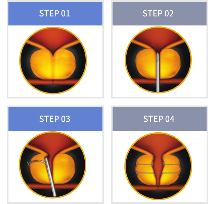Click the right prostate lobe in STEP 02
215x204 pixels.
click(170, 64)
